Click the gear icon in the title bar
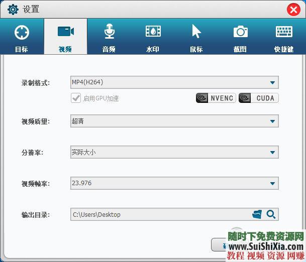This screenshot has width=306, height=262. click(x=13, y=10)
